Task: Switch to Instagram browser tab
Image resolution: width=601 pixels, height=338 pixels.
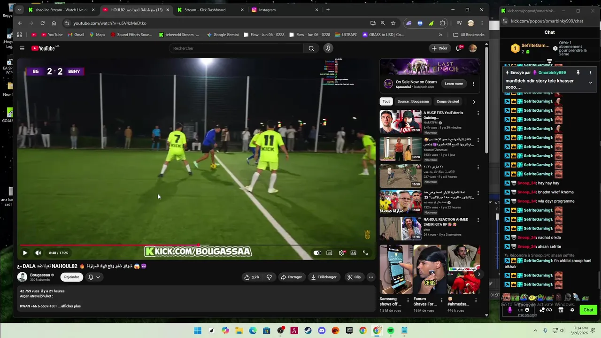Action: click(285, 10)
